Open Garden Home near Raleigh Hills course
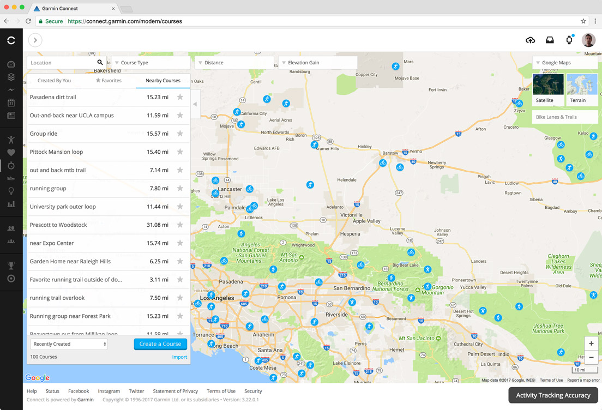 point(109,262)
